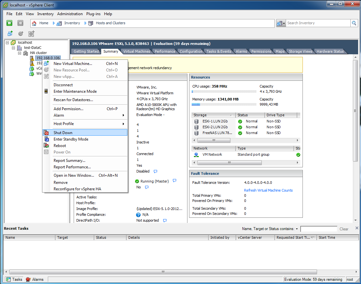Image resolution: width=361 pixels, height=284 pixels.
Task: Click the Home breadcrumb link
Action: [44, 23]
